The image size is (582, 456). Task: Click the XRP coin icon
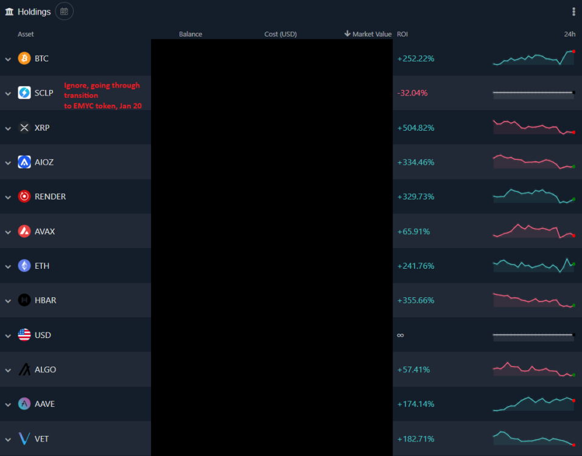point(24,128)
